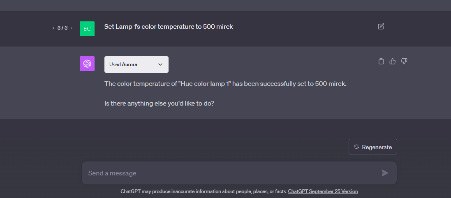Click the green EC user avatar
451x198 pixels.
(x=87, y=28)
